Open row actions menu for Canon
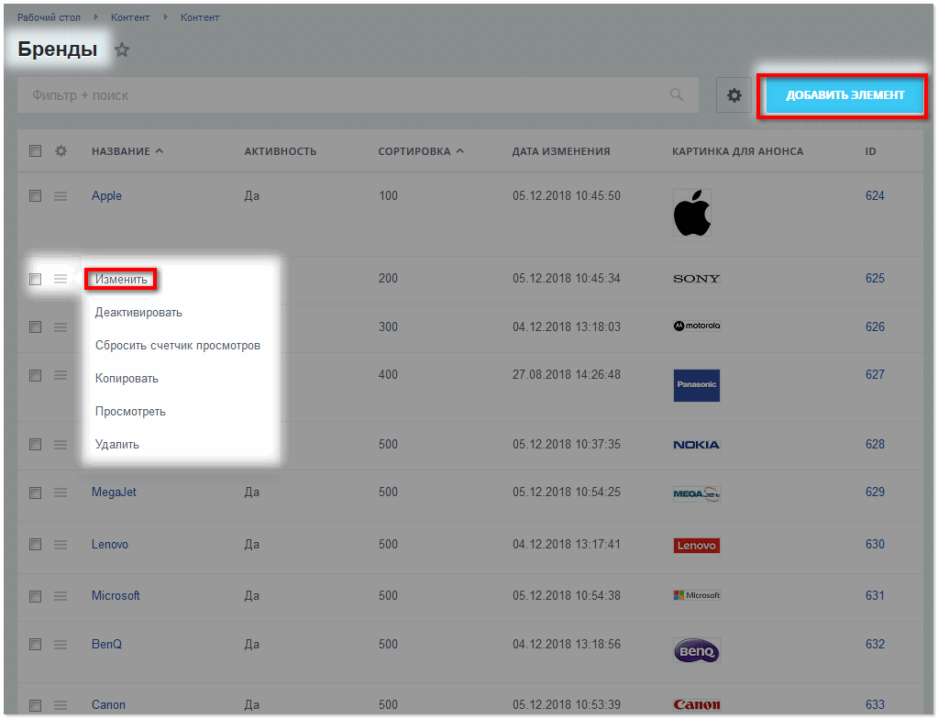The width and height of the screenshot is (938, 719). pyautogui.click(x=61, y=704)
